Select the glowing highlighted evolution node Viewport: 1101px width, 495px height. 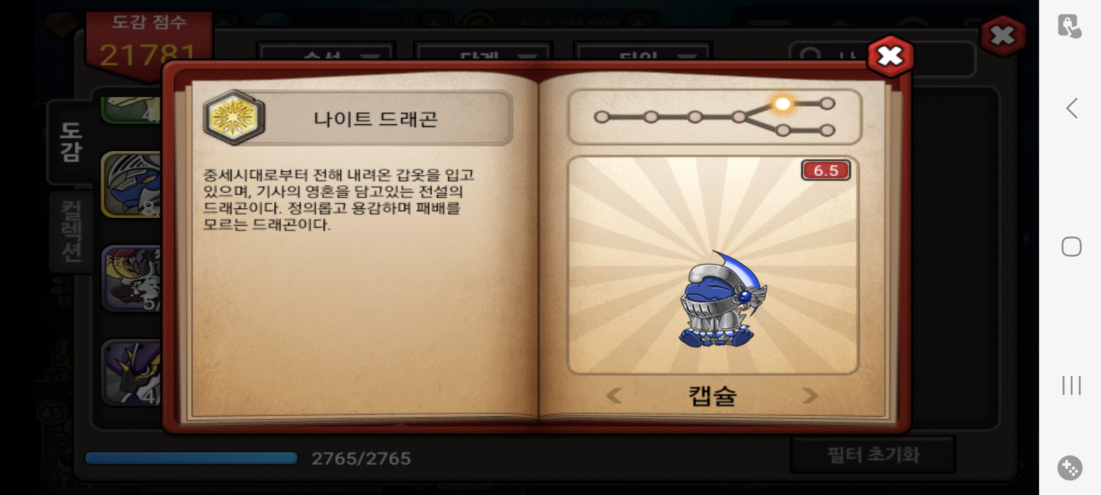(x=783, y=104)
